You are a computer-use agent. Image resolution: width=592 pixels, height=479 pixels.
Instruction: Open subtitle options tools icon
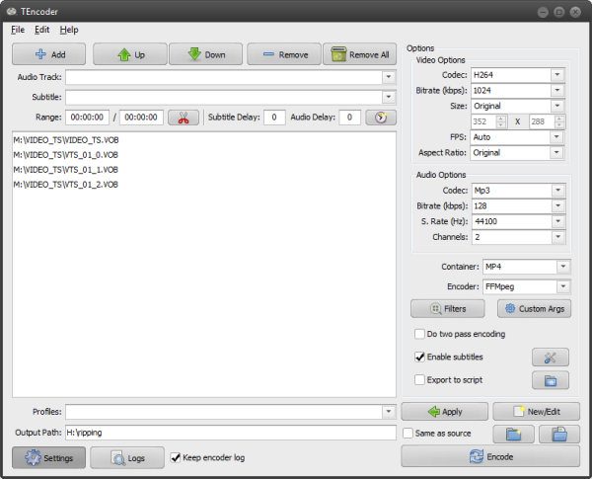551,358
